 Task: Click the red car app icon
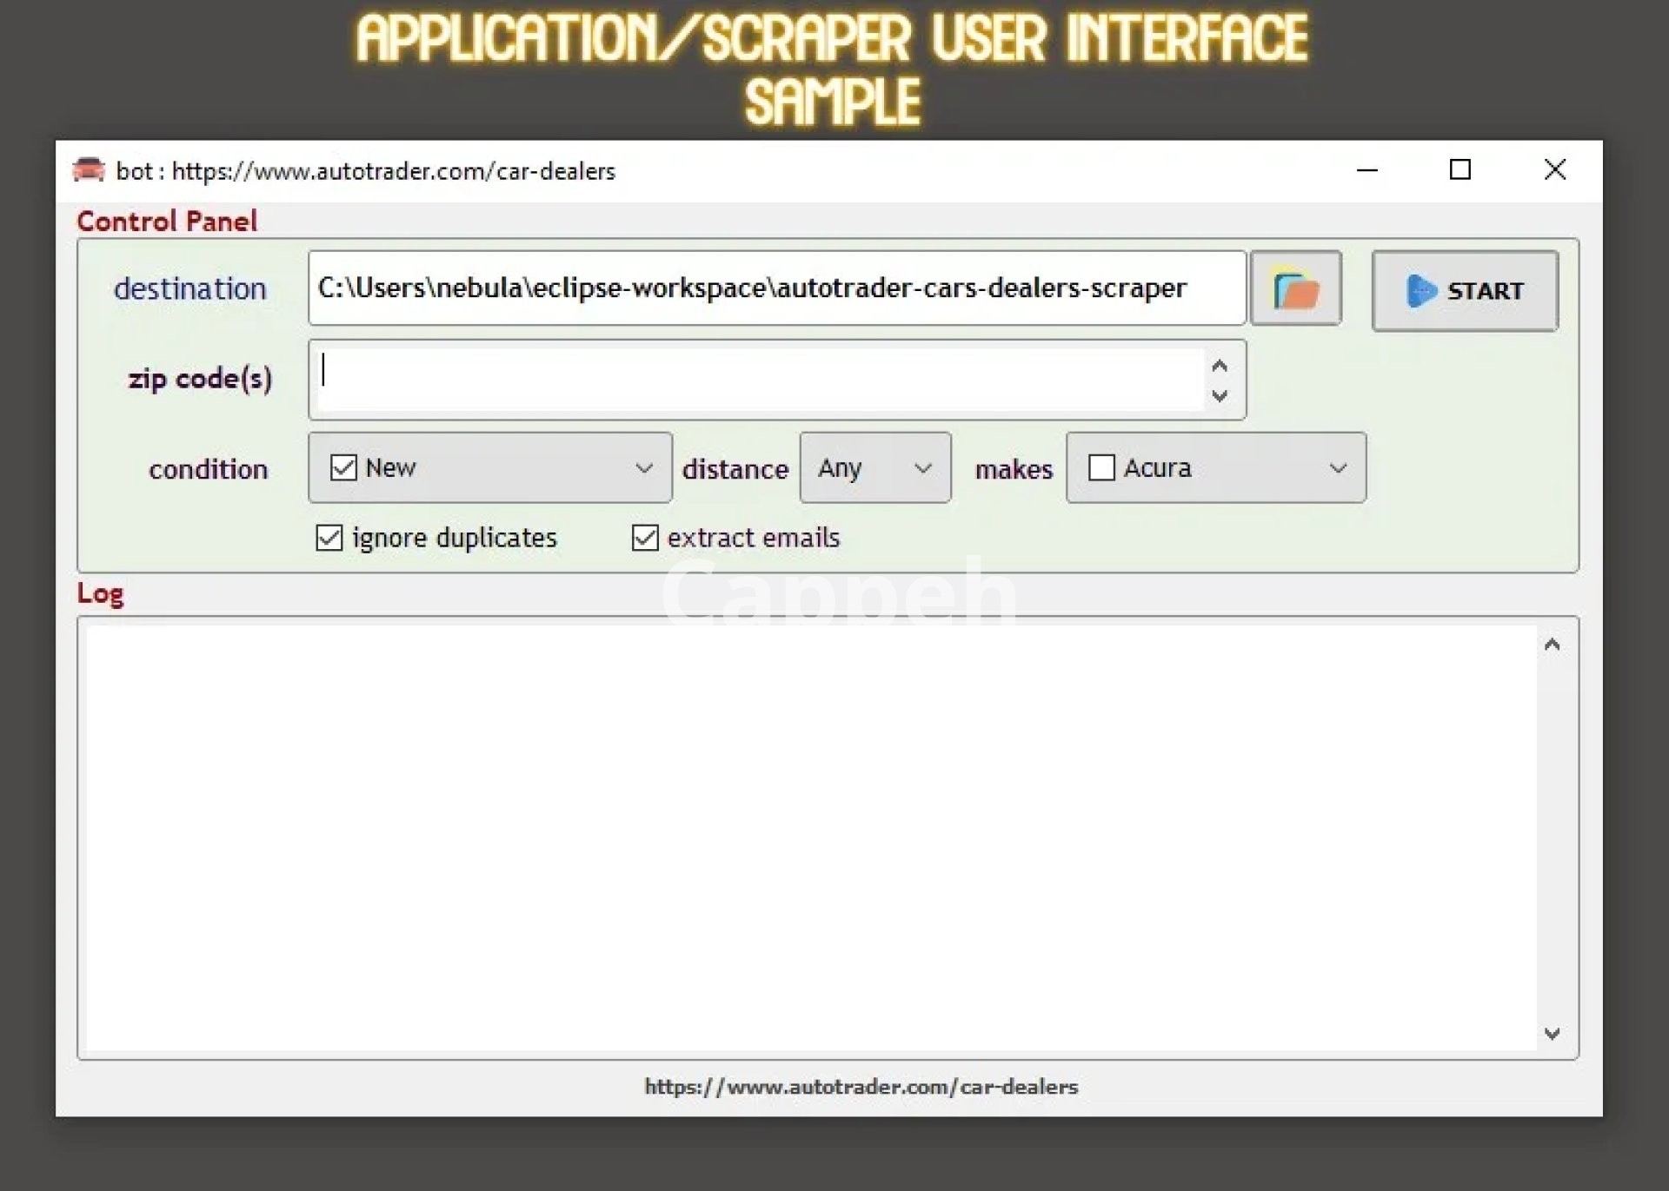pos(89,169)
